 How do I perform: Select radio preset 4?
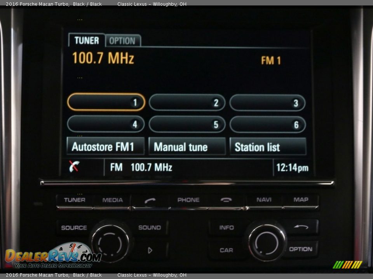106,124
